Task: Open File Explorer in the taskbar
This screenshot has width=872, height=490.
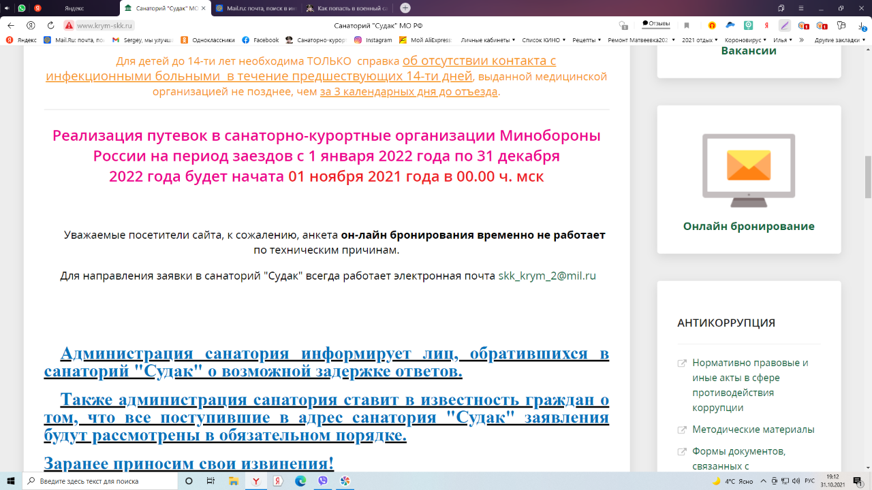Action: point(233,481)
